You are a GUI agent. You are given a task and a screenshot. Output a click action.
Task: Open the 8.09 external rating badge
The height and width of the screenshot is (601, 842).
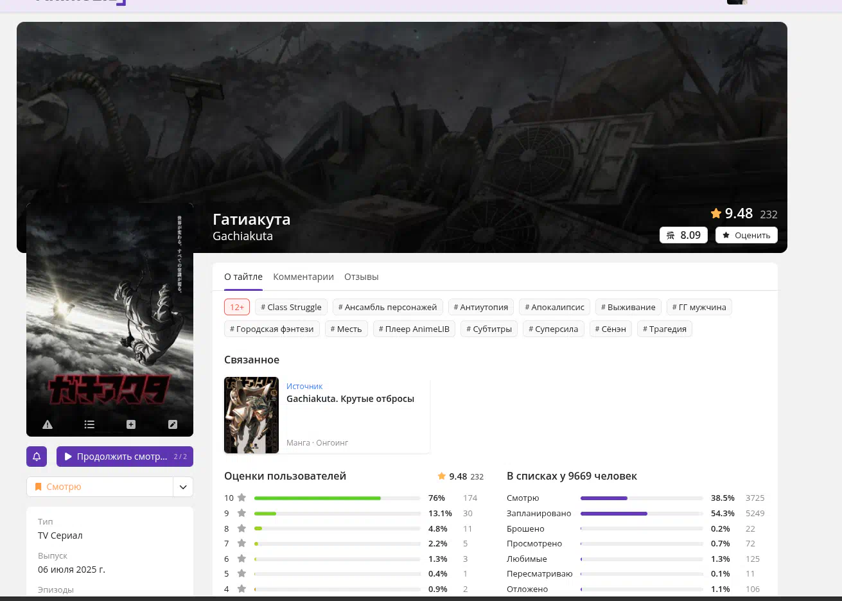pos(683,235)
